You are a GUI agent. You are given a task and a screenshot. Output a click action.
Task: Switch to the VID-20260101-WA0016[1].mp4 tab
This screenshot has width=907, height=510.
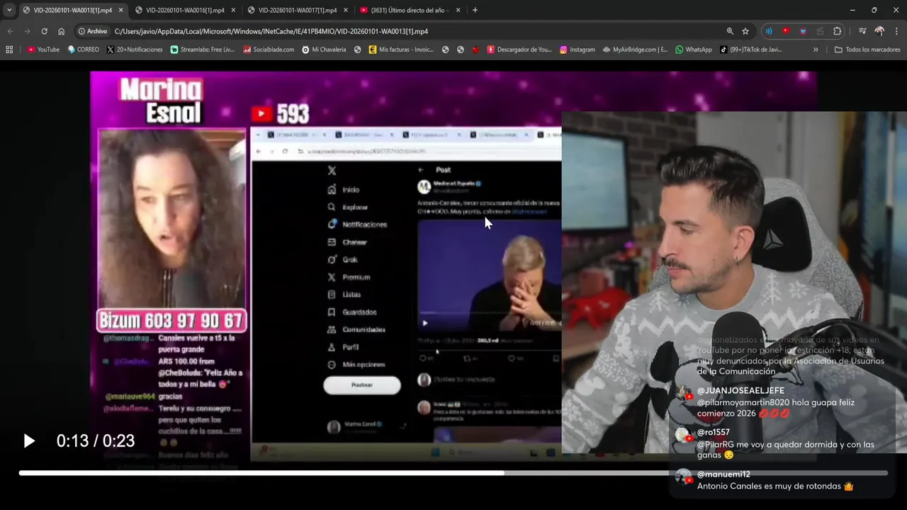[185, 10]
